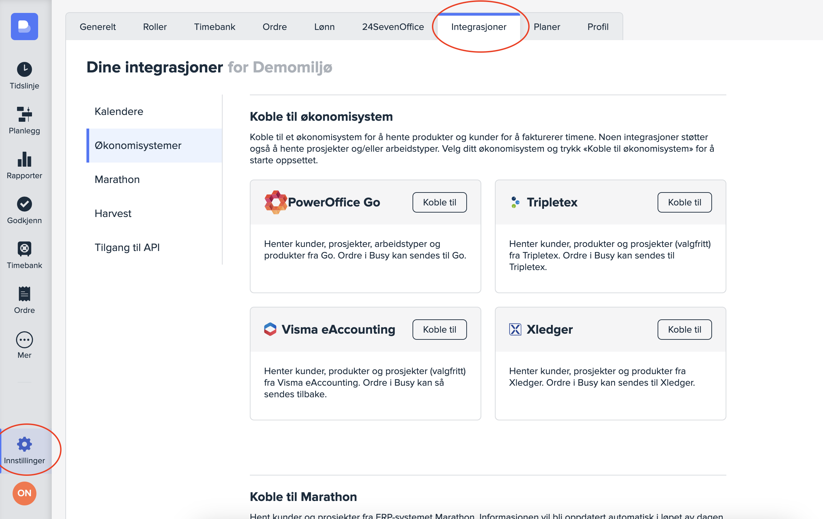Switch to the Generelt tab
Viewport: 823px width, 519px height.
[x=97, y=27]
